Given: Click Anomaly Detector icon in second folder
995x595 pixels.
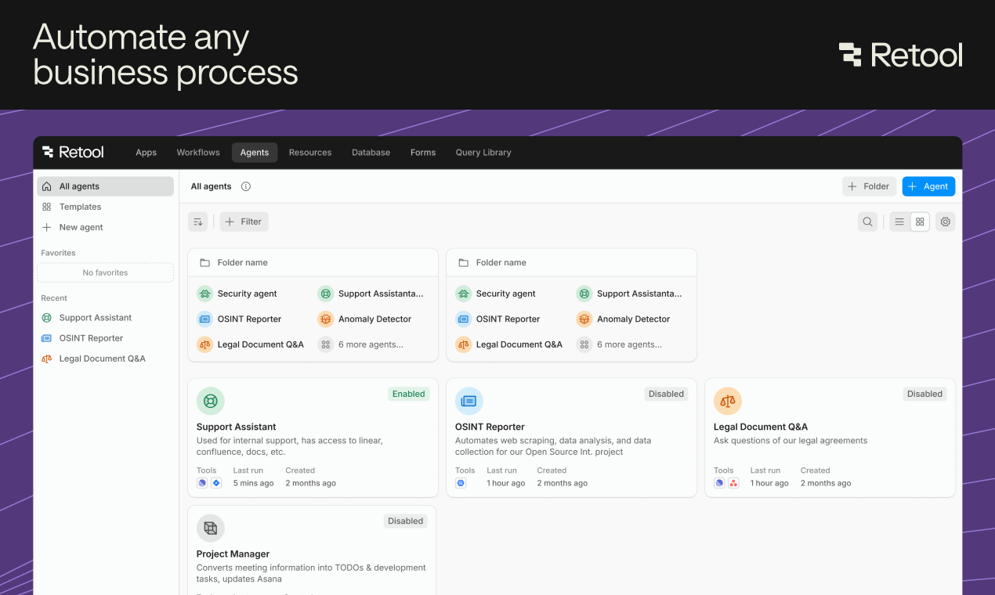Looking at the screenshot, I should [584, 319].
